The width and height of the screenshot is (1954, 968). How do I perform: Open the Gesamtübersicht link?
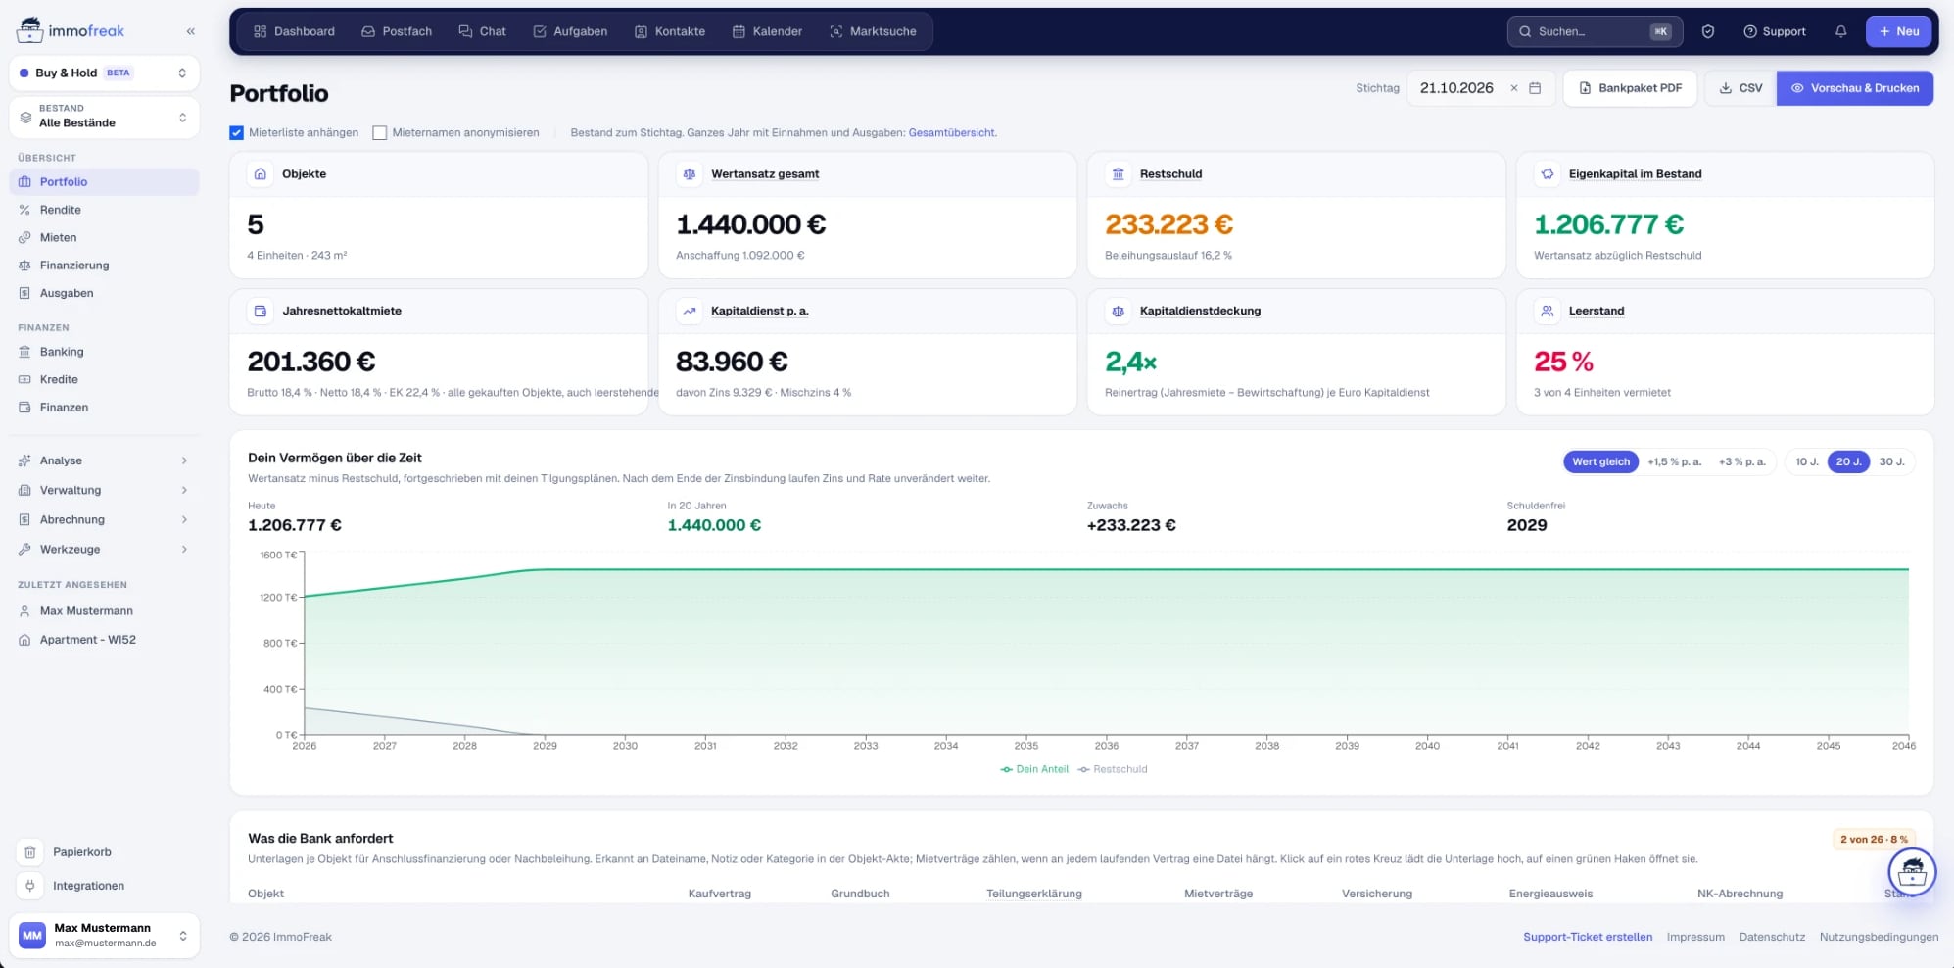pyautogui.click(x=951, y=133)
